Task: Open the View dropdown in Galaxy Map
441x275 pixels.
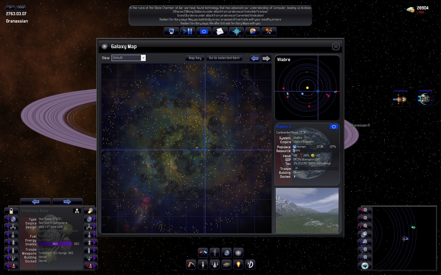Action: 129,58
